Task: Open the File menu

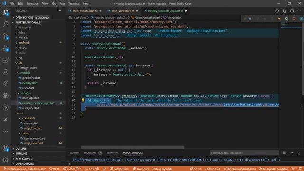Action: click(x=12, y=3)
